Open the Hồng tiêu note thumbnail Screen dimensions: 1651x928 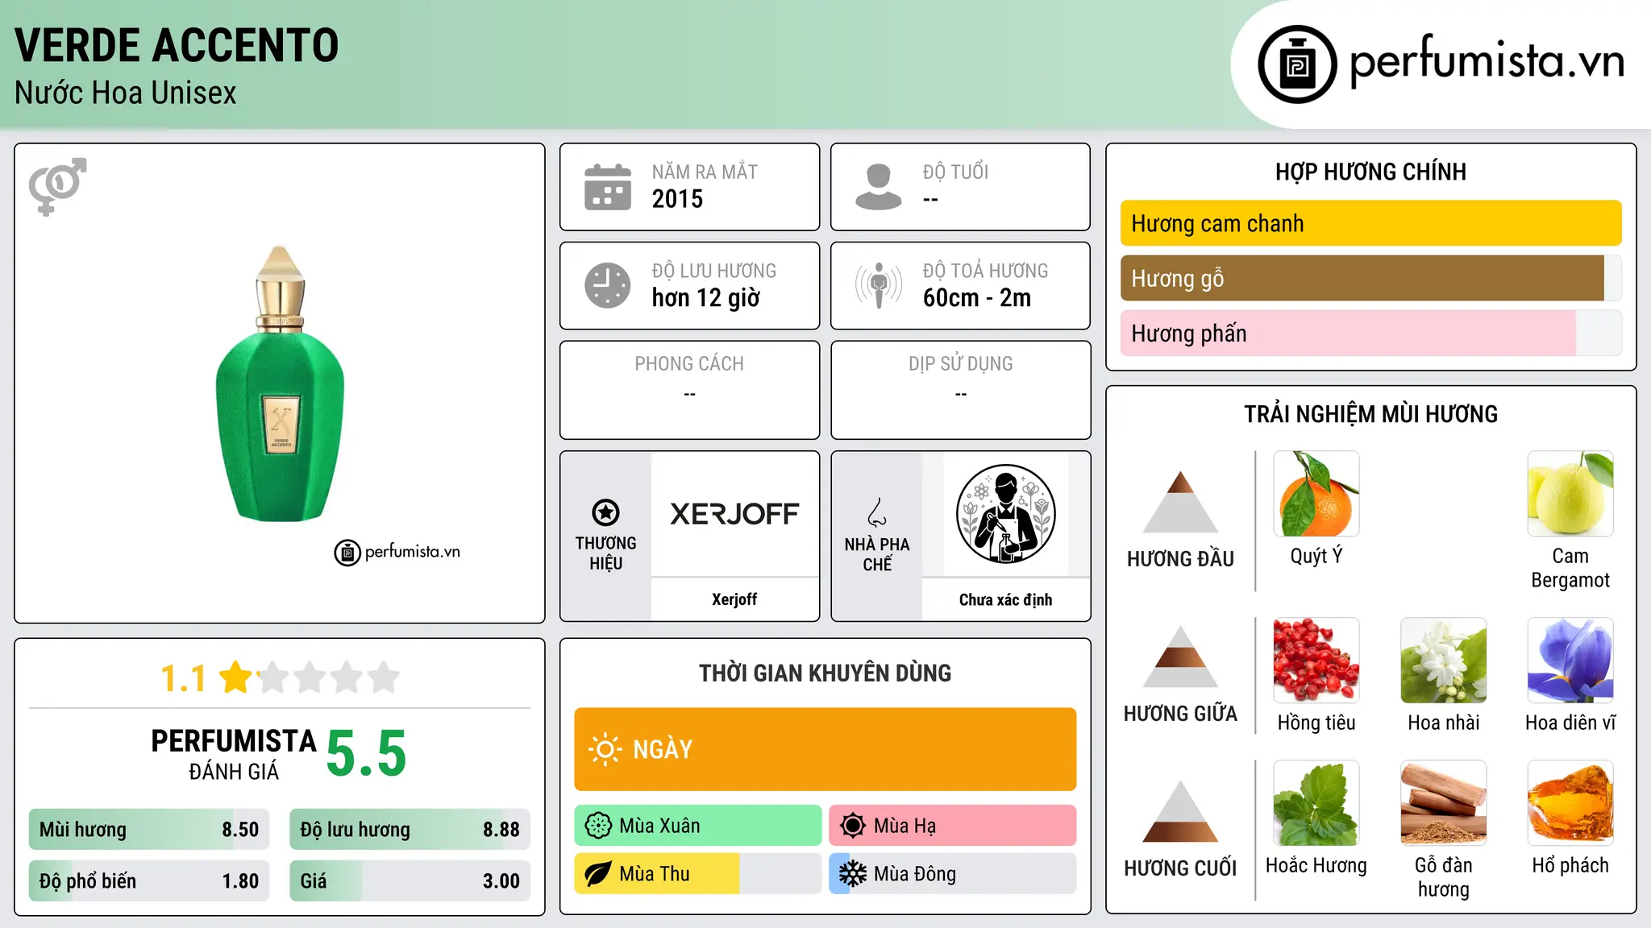[1316, 661]
